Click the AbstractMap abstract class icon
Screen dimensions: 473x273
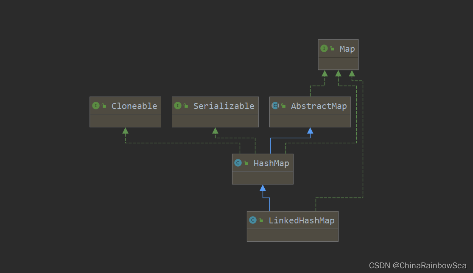pos(275,106)
